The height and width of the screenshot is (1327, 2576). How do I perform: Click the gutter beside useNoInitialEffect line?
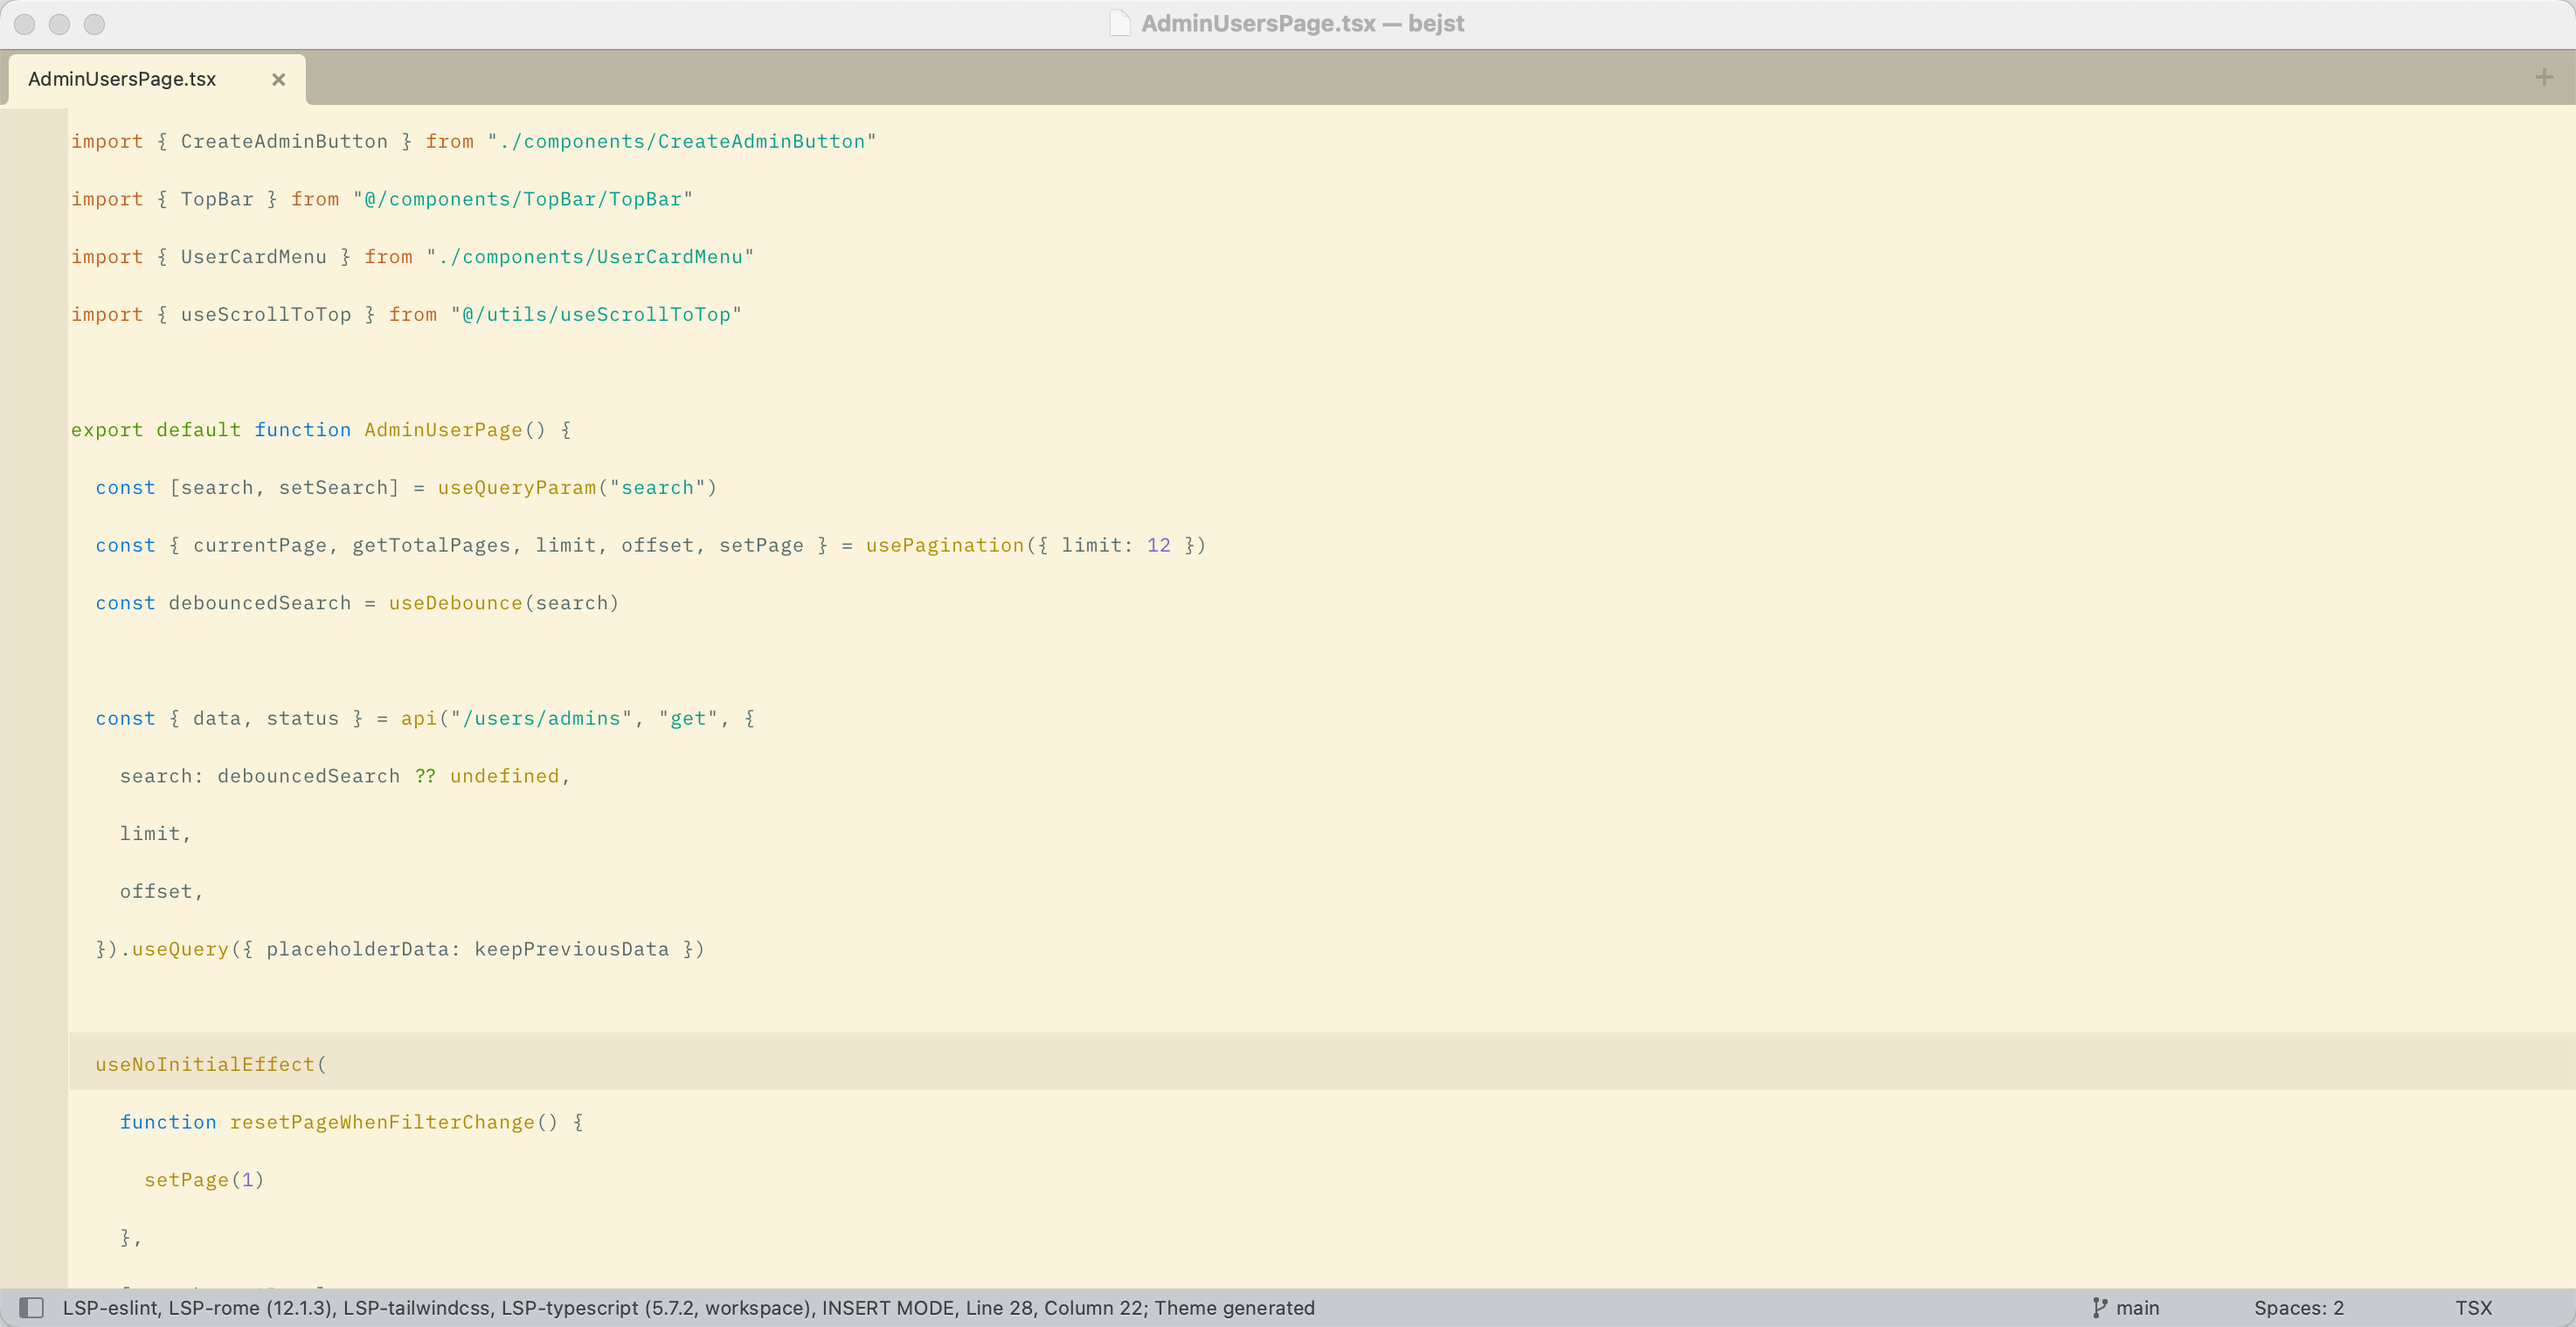pos(34,1064)
